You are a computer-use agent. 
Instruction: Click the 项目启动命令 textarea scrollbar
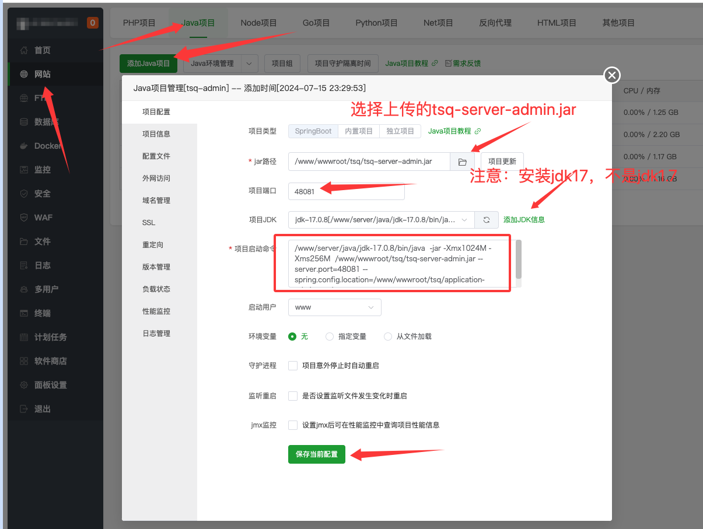pos(518,260)
